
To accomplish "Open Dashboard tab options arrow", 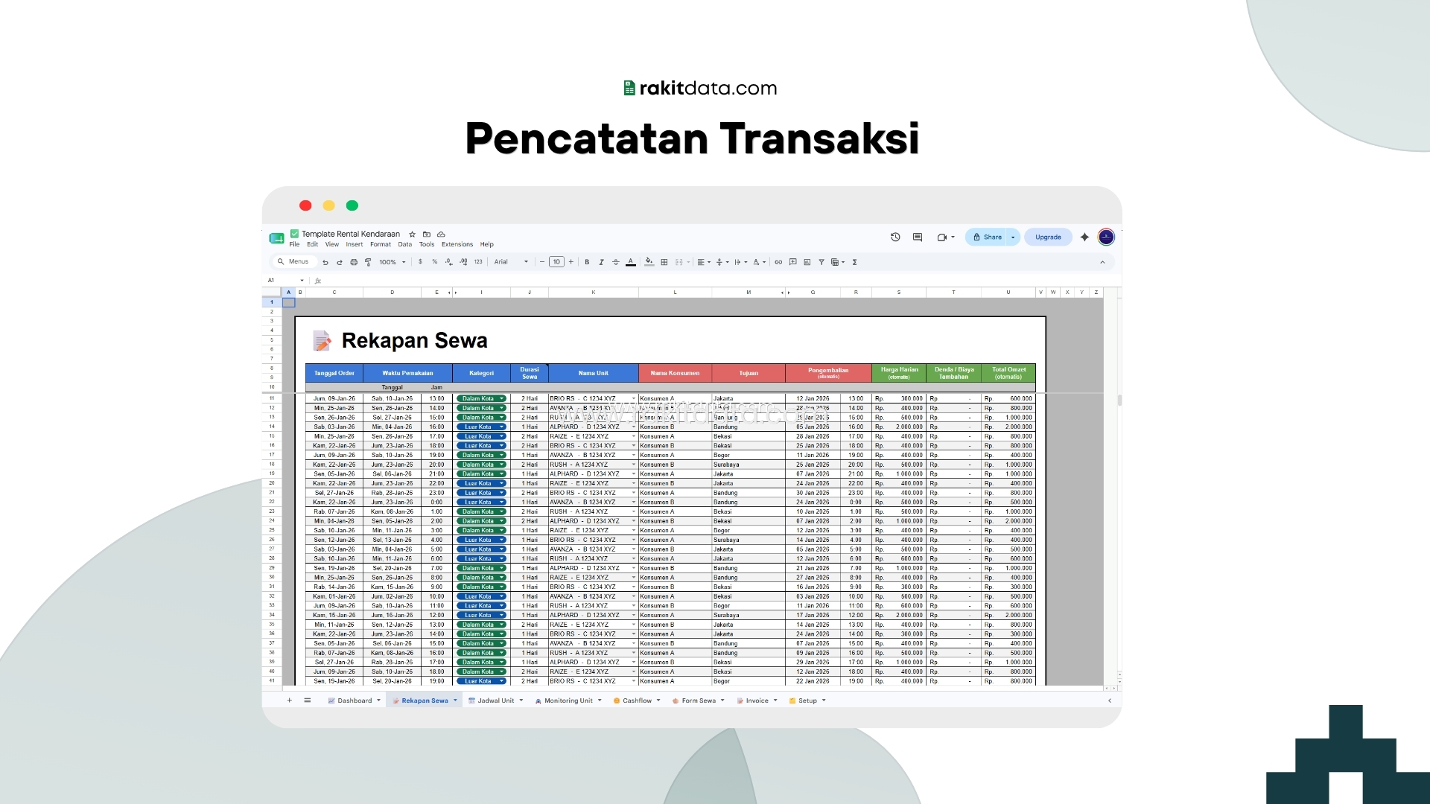I will pos(378,701).
